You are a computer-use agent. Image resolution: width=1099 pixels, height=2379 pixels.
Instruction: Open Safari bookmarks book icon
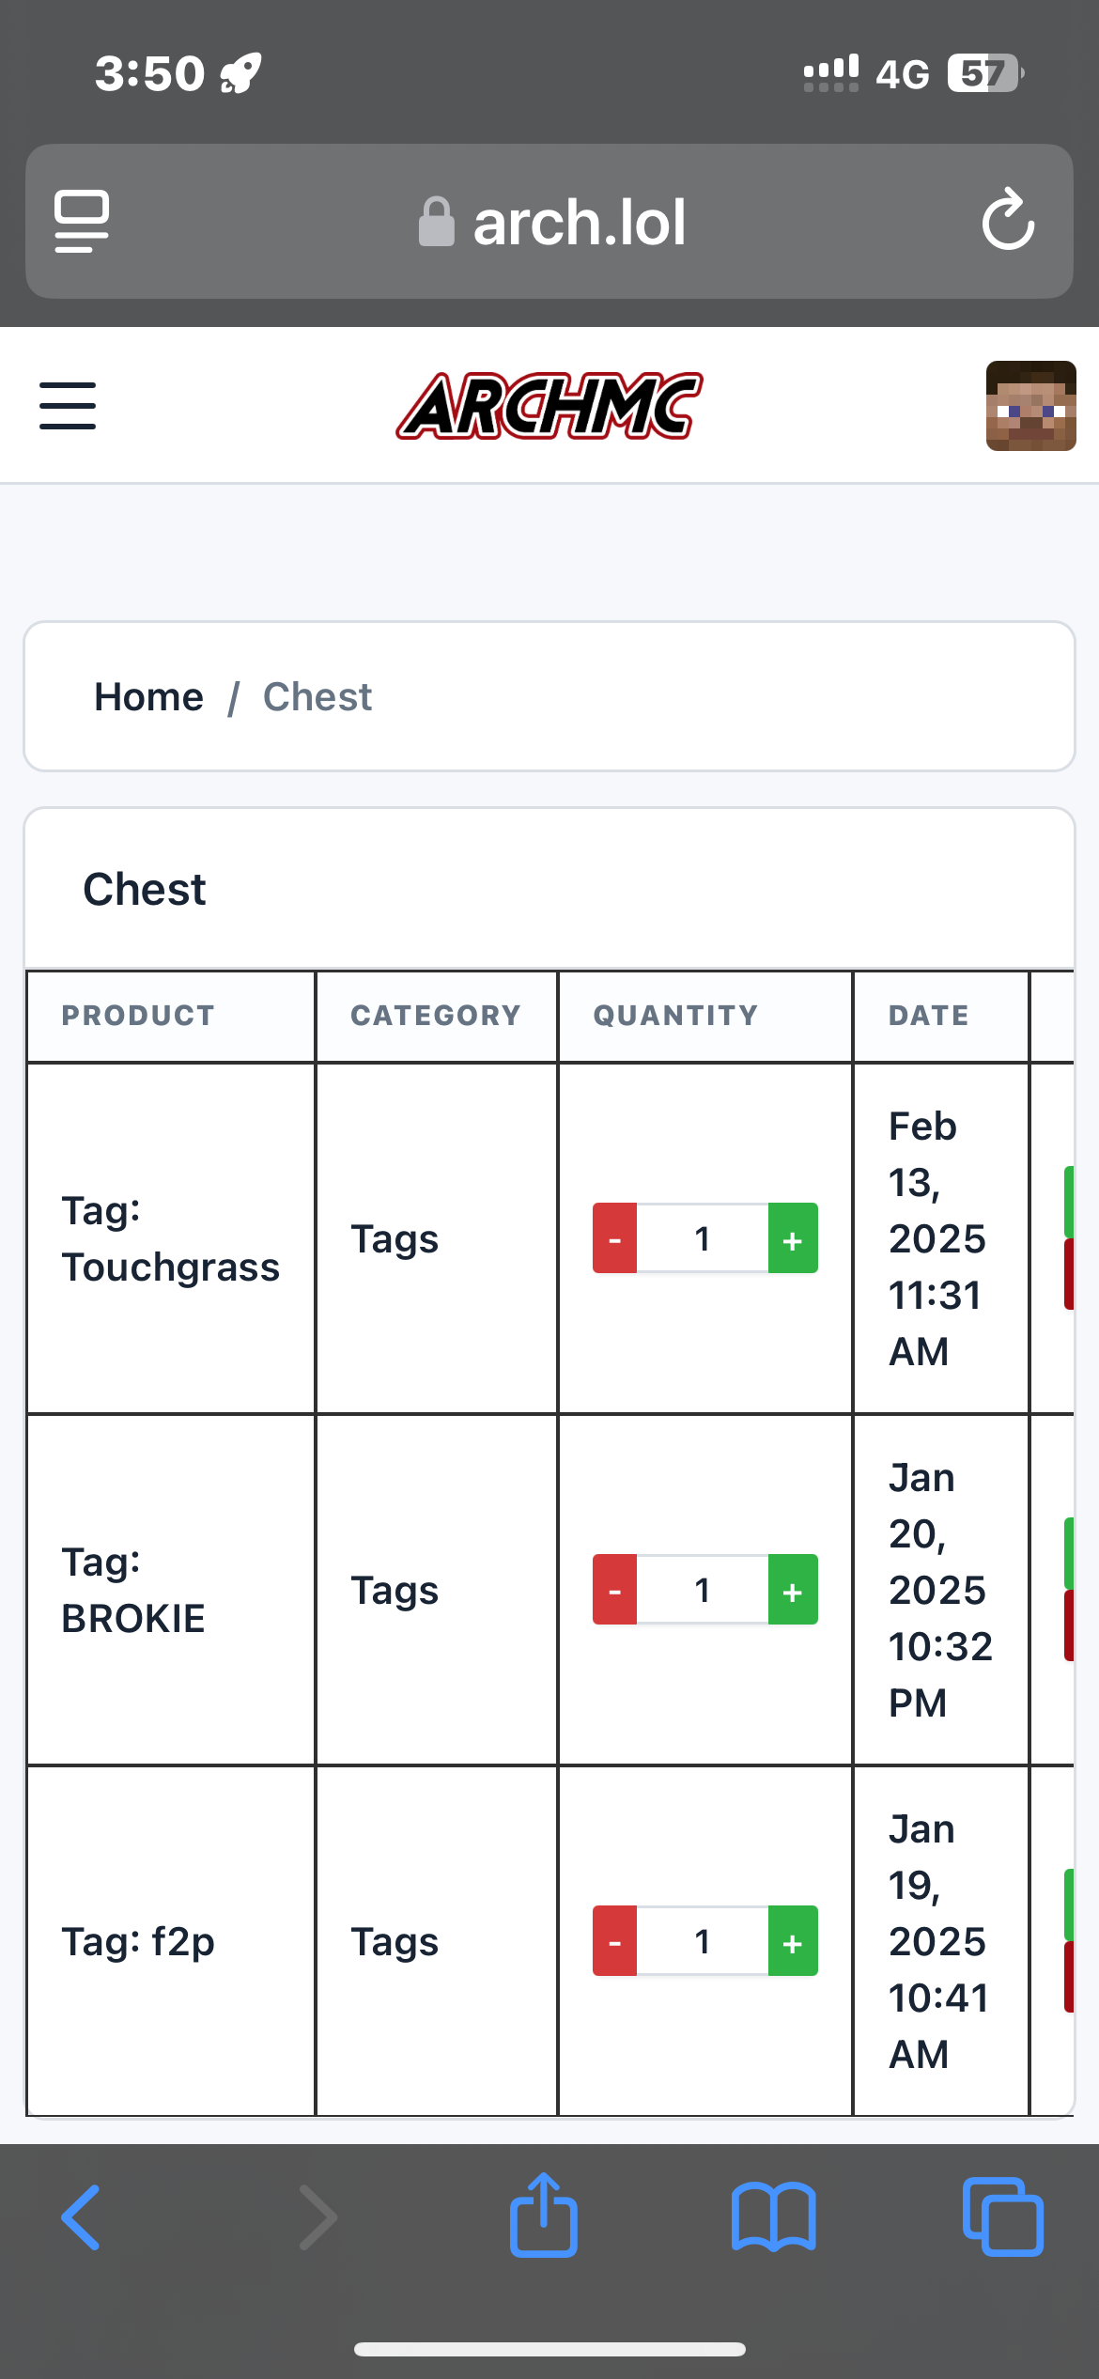tap(773, 2217)
